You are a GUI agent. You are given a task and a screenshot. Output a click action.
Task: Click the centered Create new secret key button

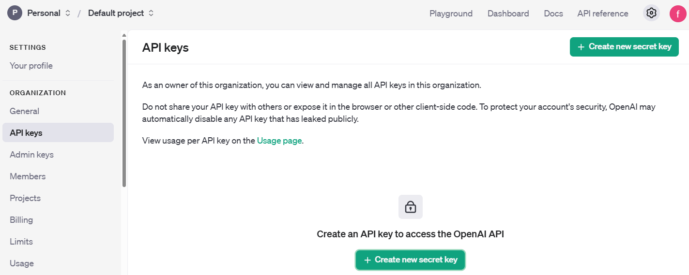pyautogui.click(x=410, y=260)
